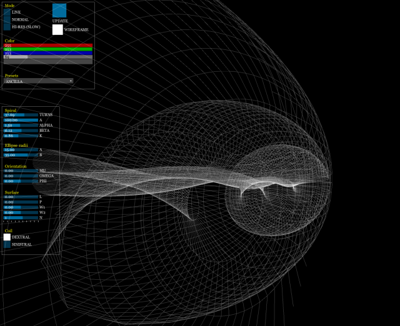
Task: Select DEXTRAL coil direction
Action: tap(7, 237)
